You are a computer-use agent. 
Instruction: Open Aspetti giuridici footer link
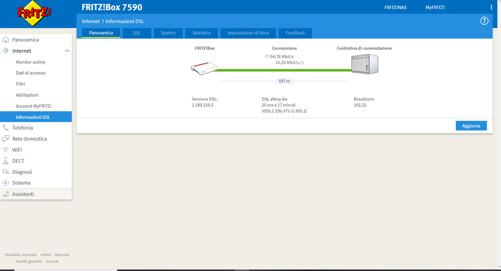coord(29,261)
